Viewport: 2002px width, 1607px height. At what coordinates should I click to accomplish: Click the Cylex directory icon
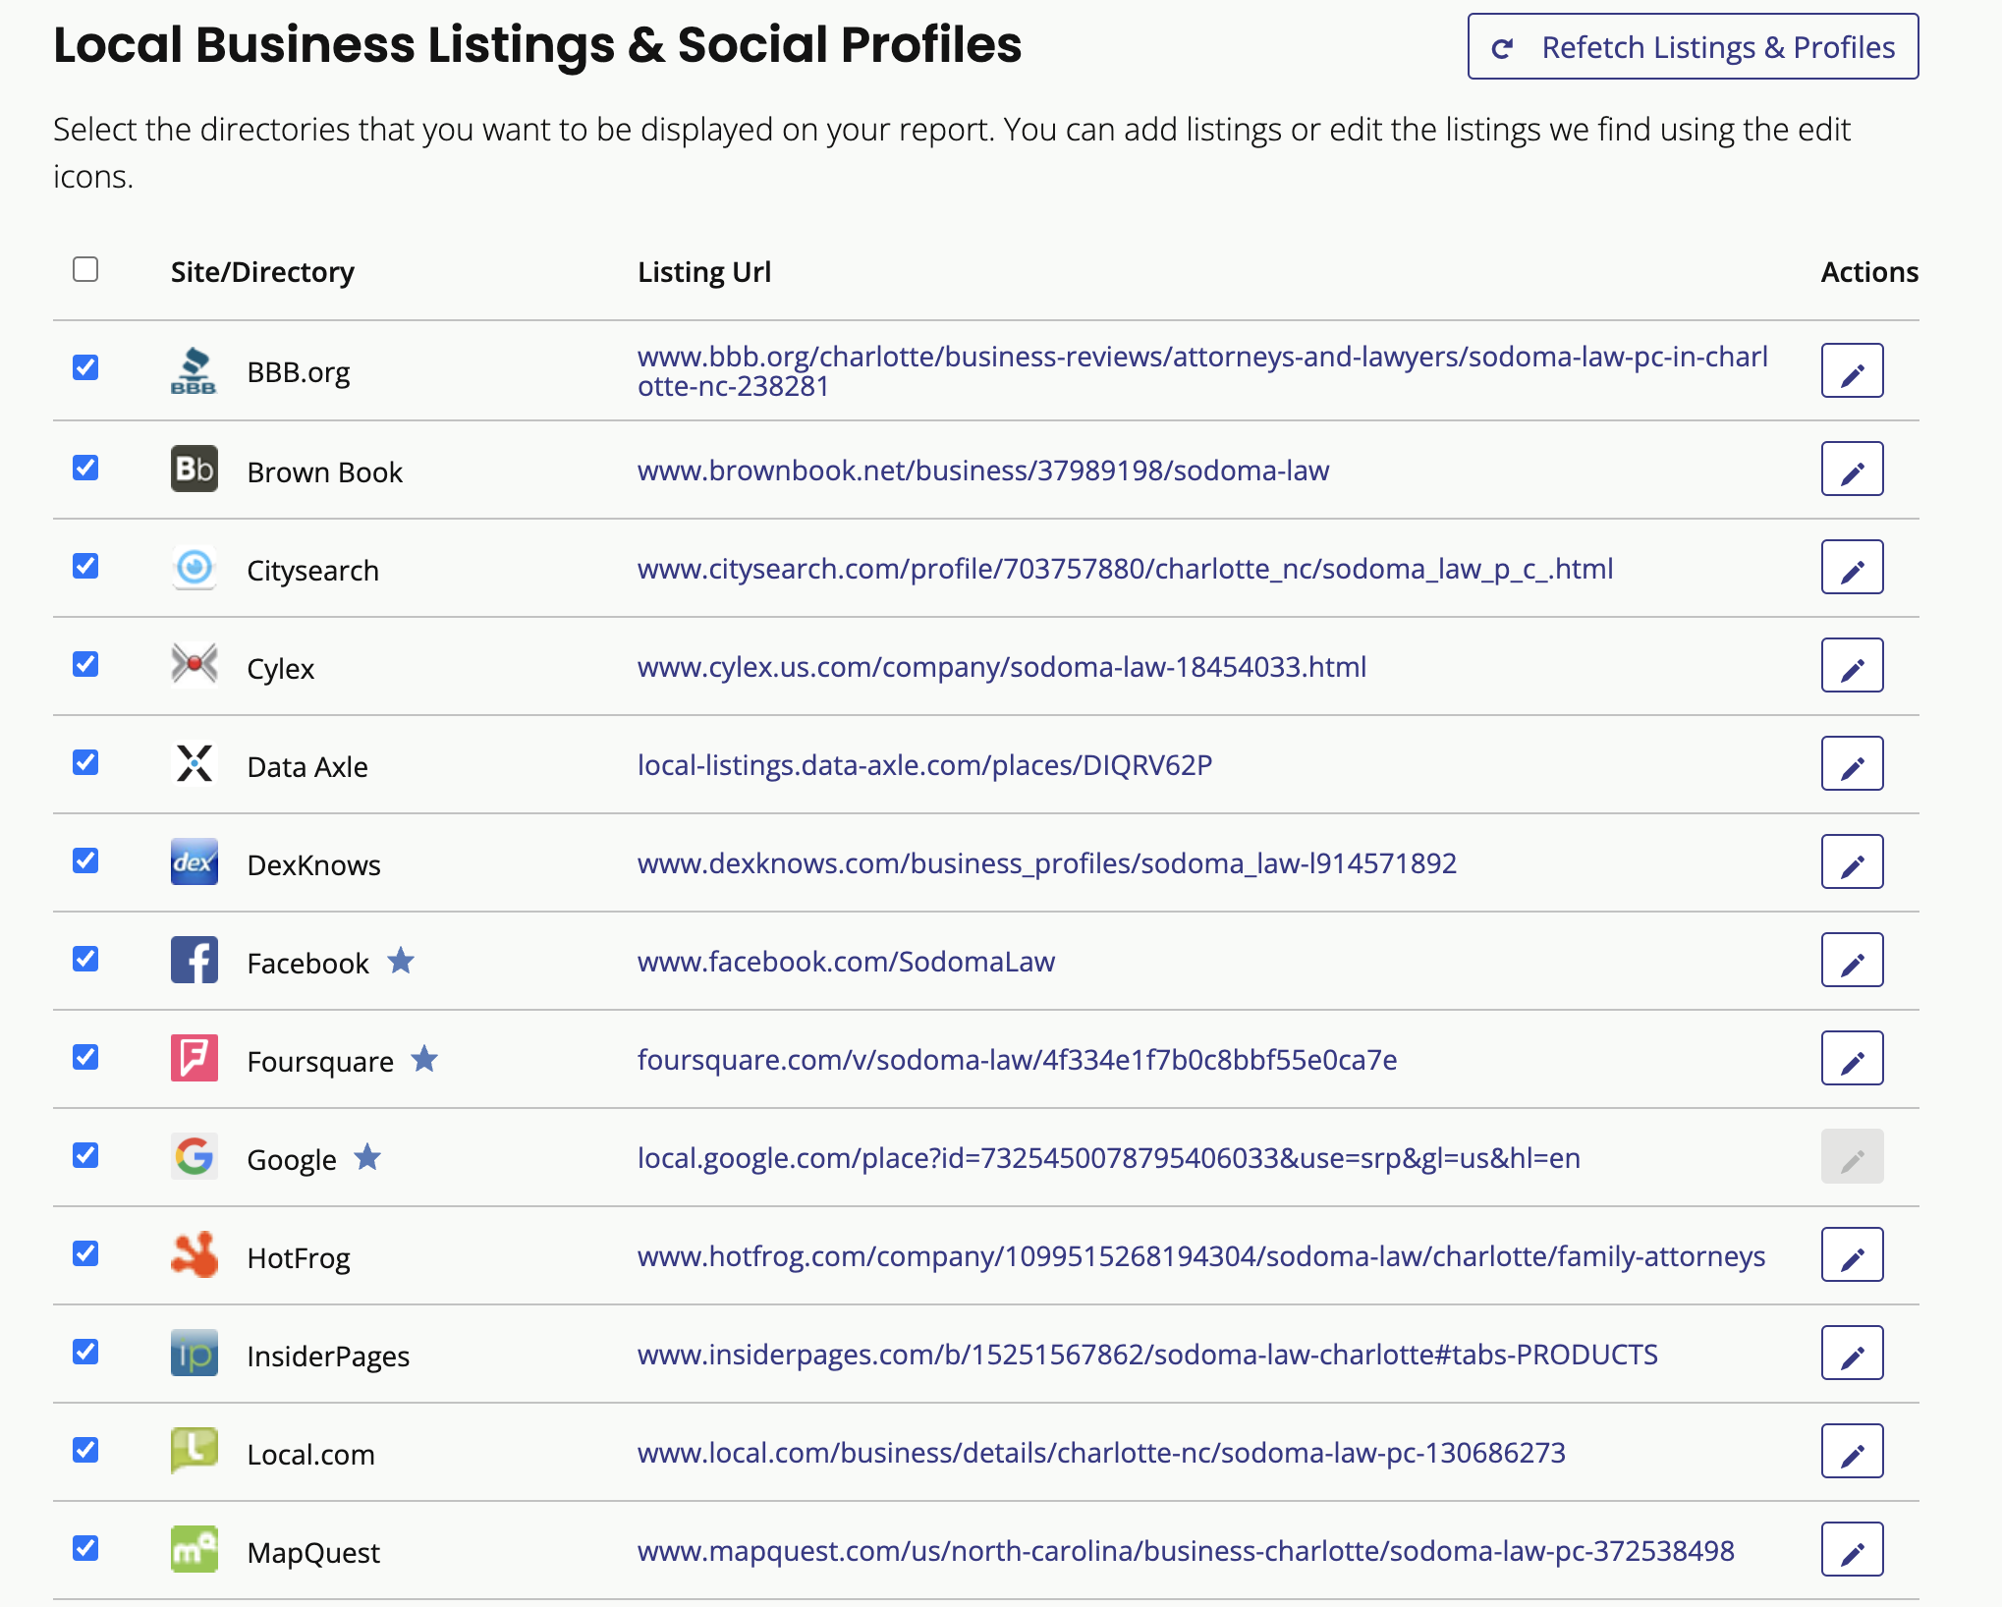194,665
